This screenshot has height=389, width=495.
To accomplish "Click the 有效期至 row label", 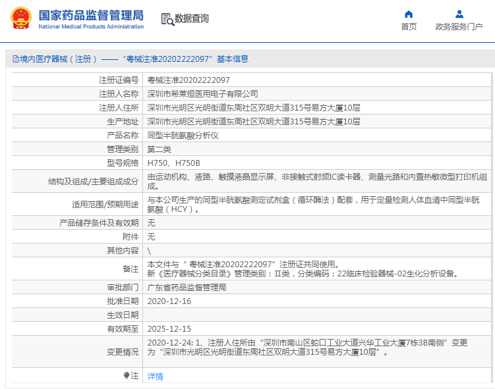I will coord(123,329).
